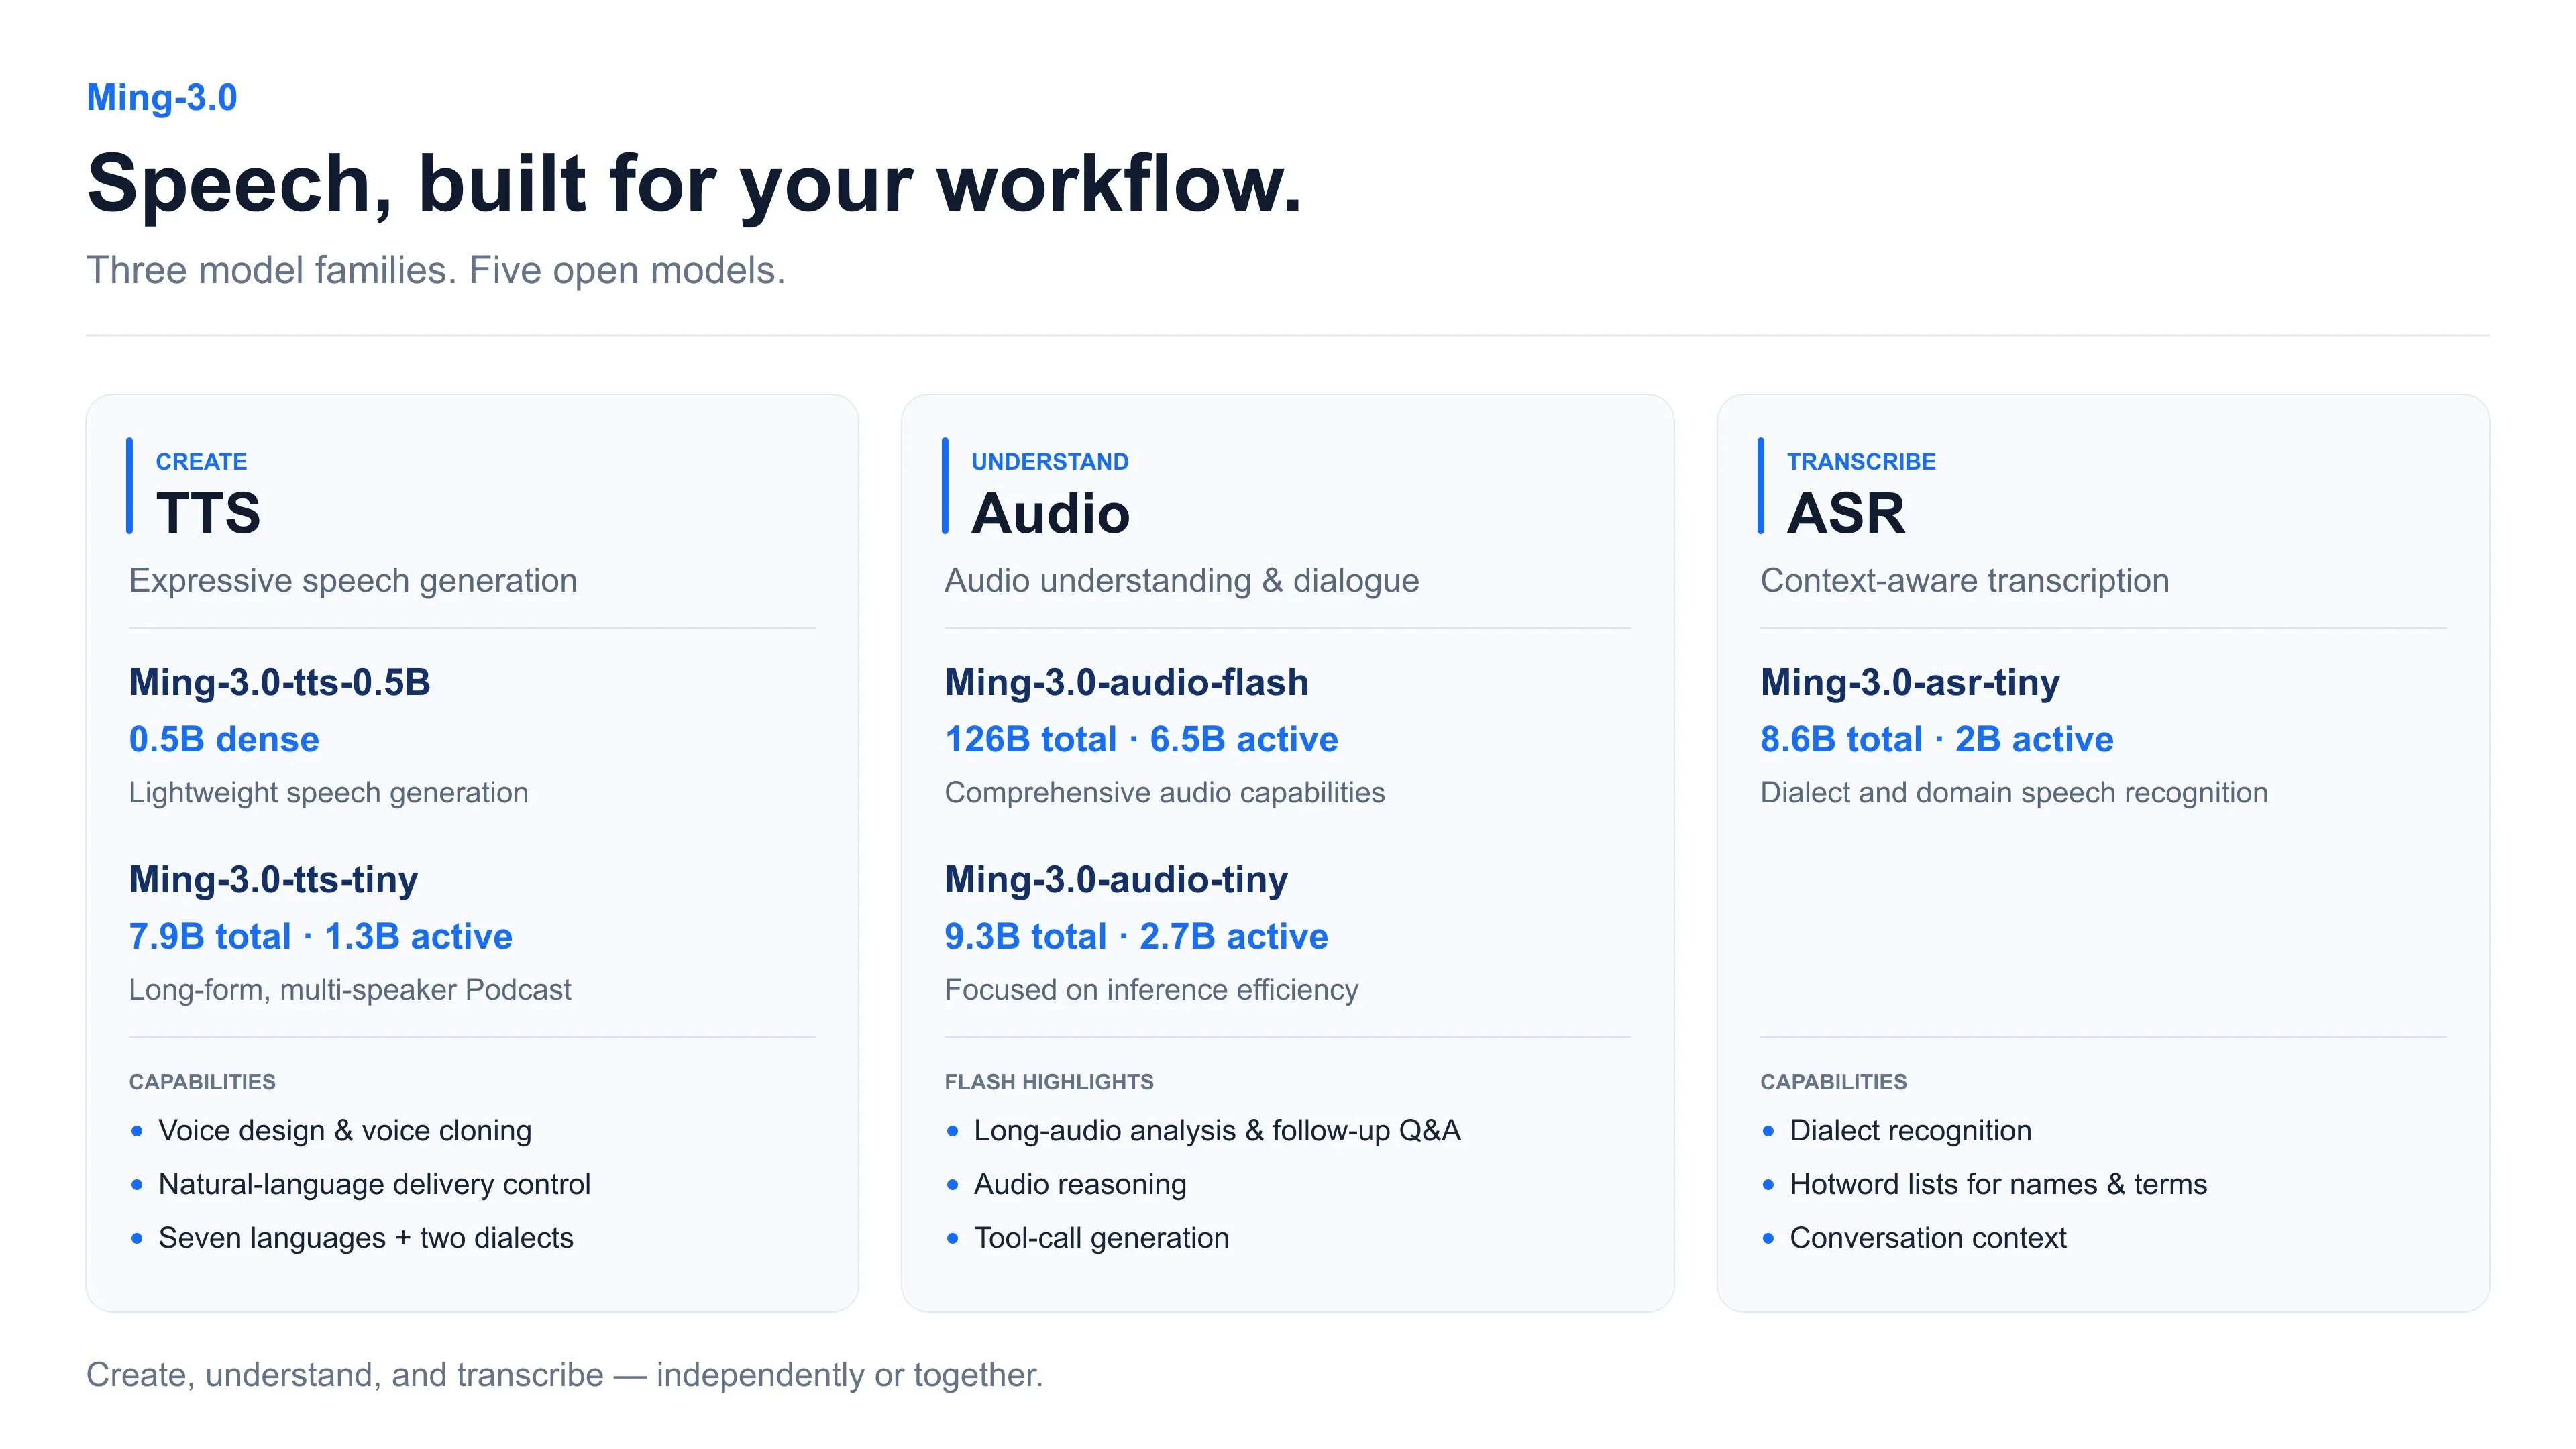Open the Ming-3.0-asr-tiny model entry

tap(1910, 682)
